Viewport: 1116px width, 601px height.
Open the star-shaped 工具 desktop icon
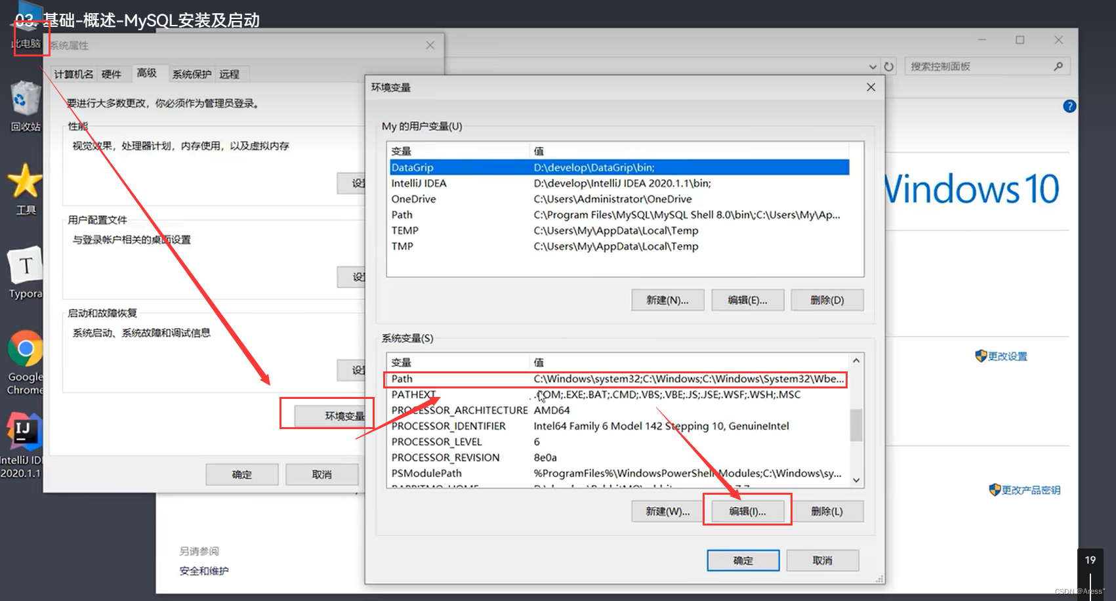coord(25,189)
